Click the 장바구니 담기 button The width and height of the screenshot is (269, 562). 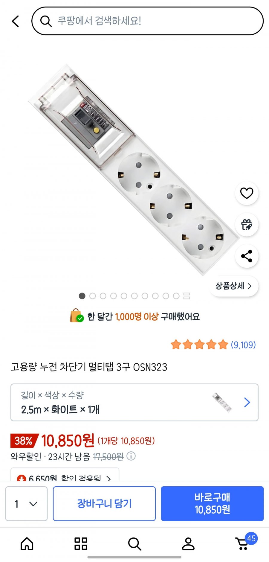point(104,504)
